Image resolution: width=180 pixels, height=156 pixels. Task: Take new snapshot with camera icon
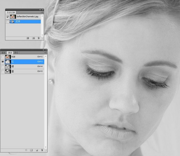click(x=34, y=38)
